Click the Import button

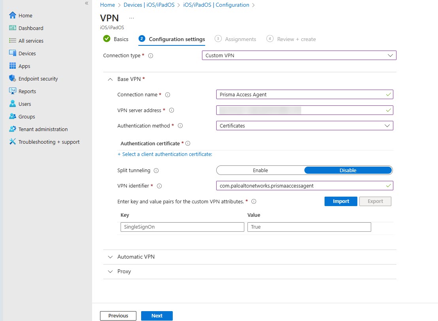click(341, 201)
